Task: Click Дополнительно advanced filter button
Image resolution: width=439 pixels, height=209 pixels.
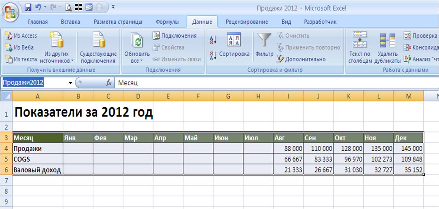Action: pos(301,59)
